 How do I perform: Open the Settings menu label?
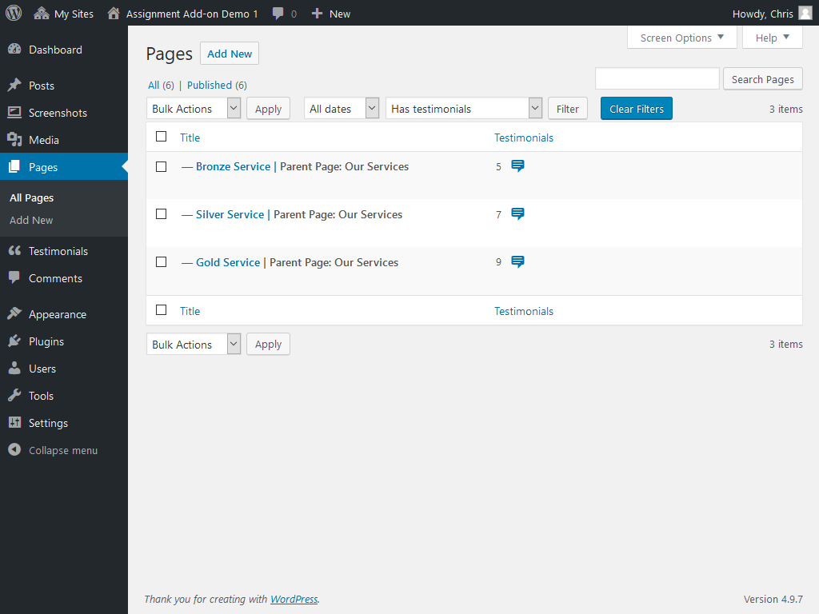coord(48,423)
